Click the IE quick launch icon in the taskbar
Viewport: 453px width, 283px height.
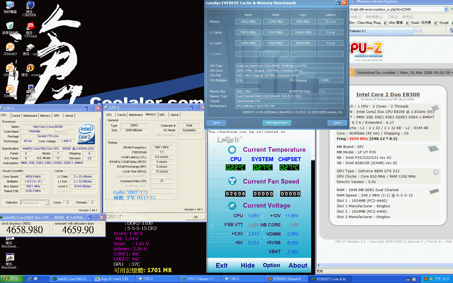coord(30,279)
